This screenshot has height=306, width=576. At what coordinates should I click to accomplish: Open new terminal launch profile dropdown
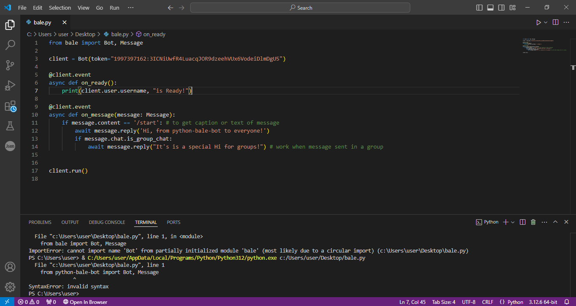(x=513, y=222)
